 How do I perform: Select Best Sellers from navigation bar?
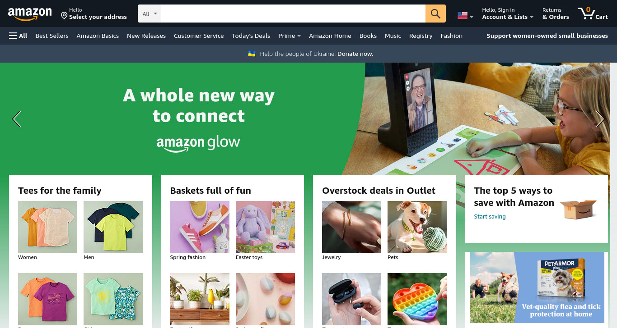(52, 36)
